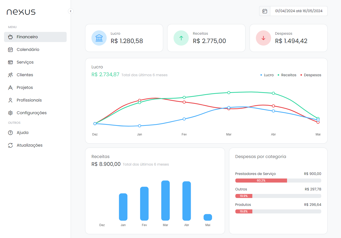This screenshot has height=238, width=341.
Task: Click the Atualizações refresh icon
Action: 10,145
